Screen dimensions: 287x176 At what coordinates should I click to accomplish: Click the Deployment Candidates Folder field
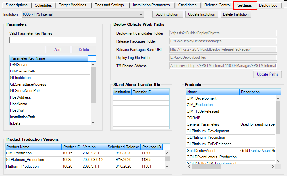[x=223, y=33]
